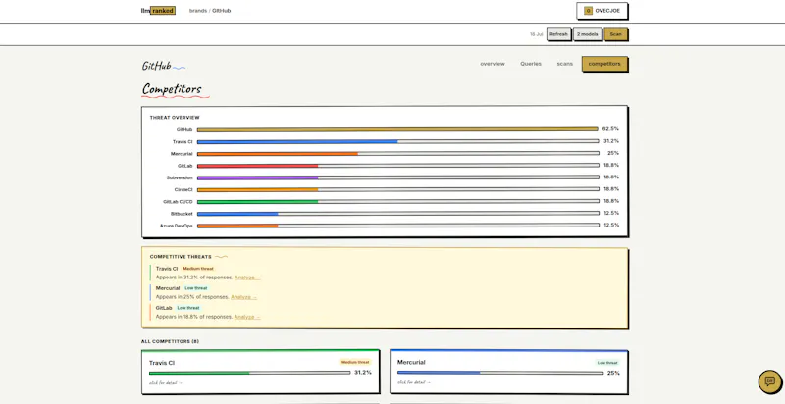Click the Bitbucket label in overview

(x=182, y=214)
